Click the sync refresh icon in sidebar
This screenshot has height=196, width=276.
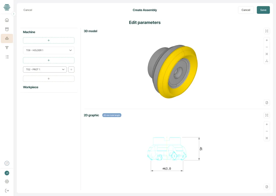[x=7, y=163]
